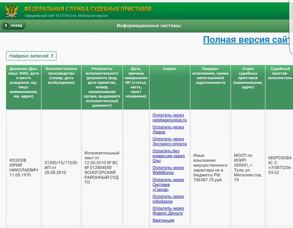
Task: Open the «Квитанция» receipt link
Action: (x=163, y=220)
